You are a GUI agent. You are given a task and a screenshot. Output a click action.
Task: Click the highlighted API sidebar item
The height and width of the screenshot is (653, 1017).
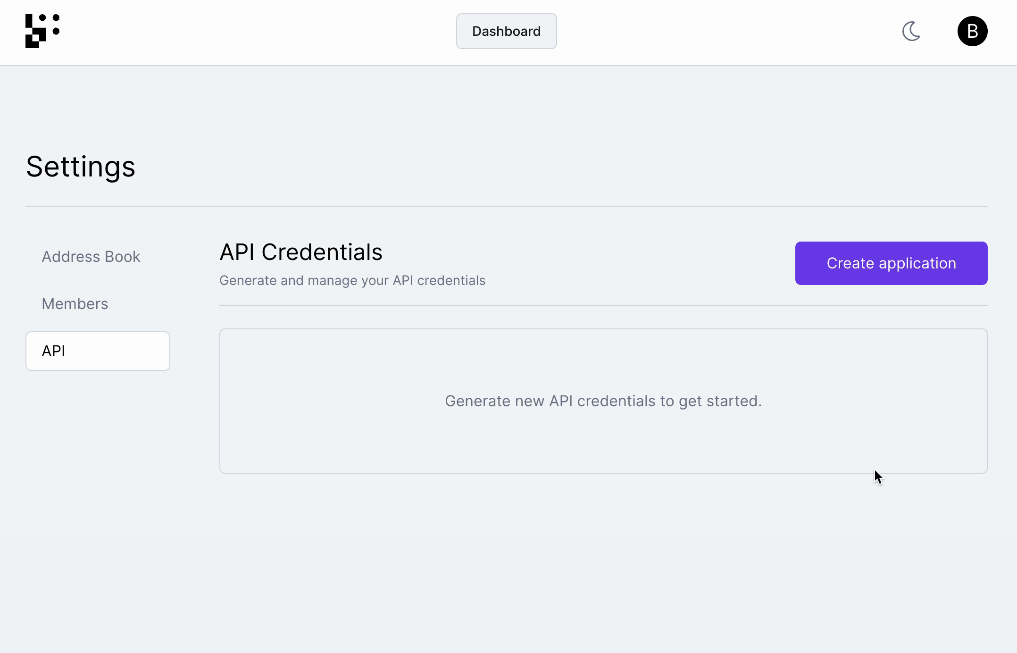(98, 351)
